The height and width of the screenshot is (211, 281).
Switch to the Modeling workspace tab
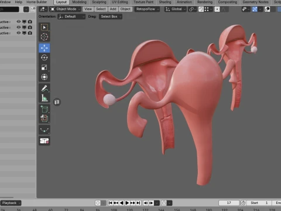coord(79,2)
